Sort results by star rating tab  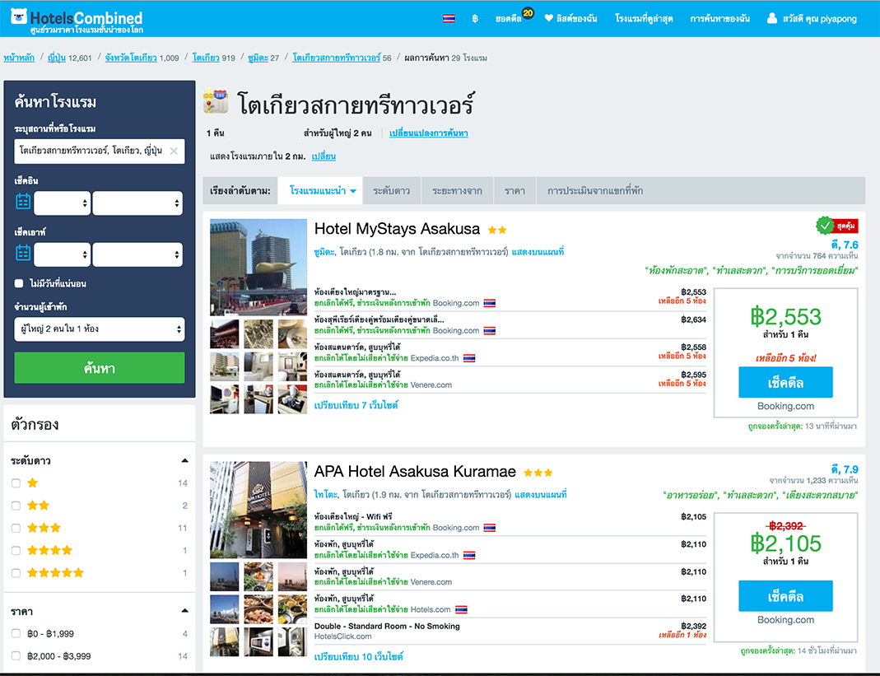[391, 191]
